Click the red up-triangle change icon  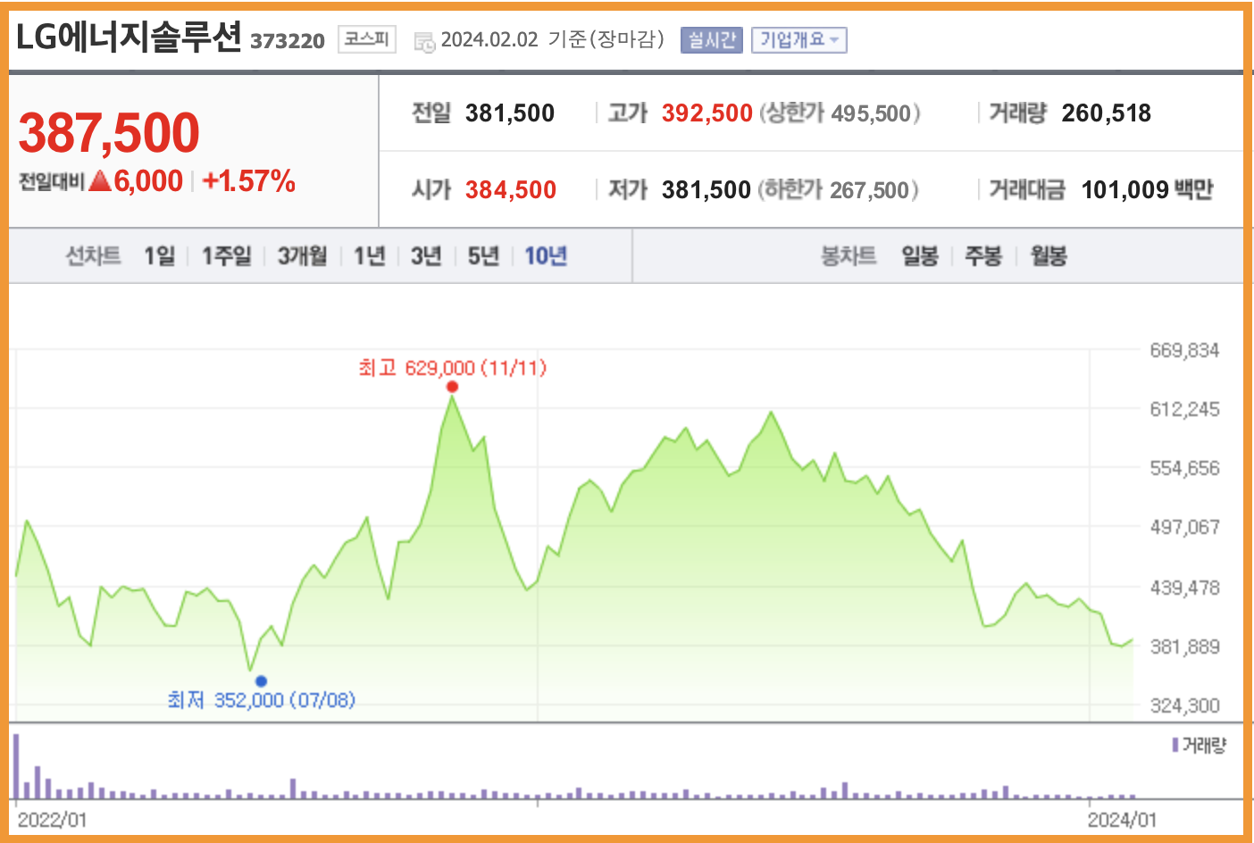tap(101, 180)
